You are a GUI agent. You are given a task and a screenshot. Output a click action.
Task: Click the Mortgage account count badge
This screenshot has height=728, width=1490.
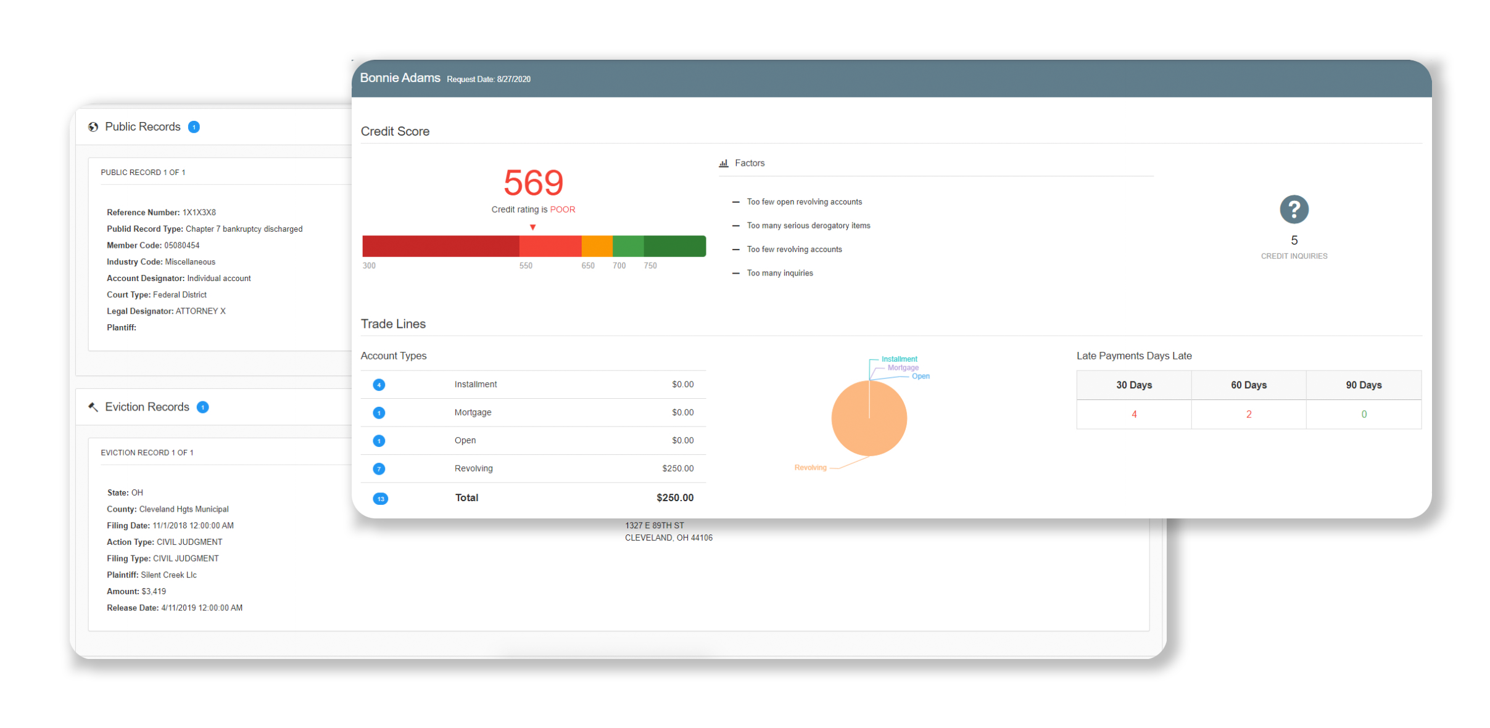379,413
